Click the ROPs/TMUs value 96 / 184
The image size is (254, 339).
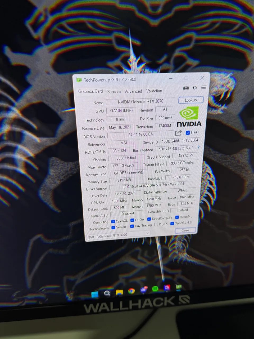point(119,151)
